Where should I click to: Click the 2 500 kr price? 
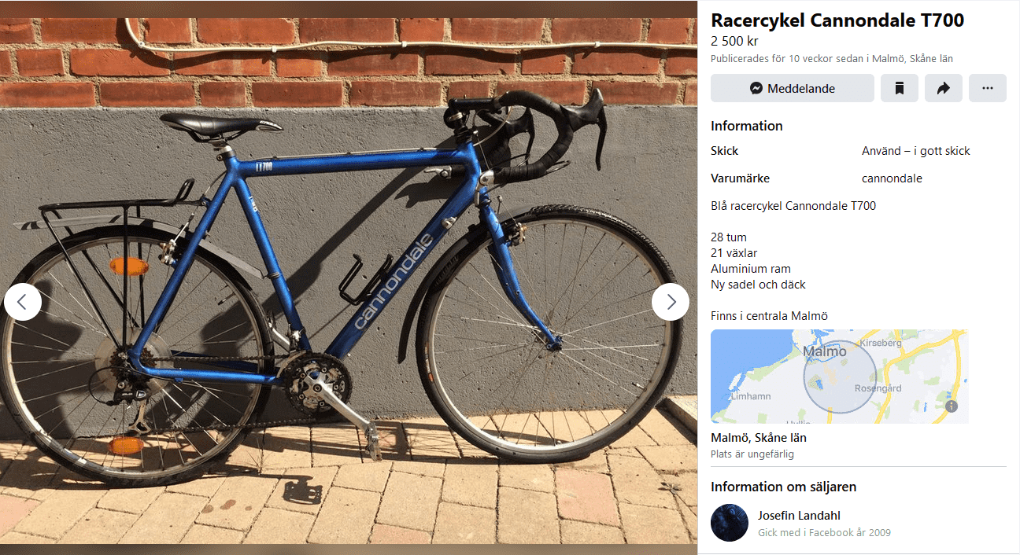pos(734,42)
